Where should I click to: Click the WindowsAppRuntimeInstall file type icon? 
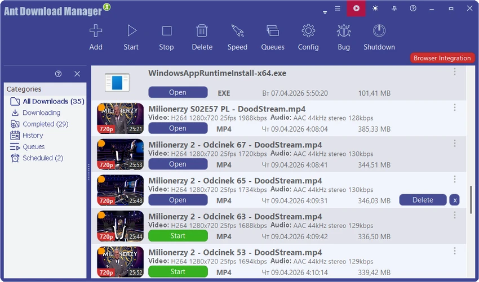(x=117, y=82)
